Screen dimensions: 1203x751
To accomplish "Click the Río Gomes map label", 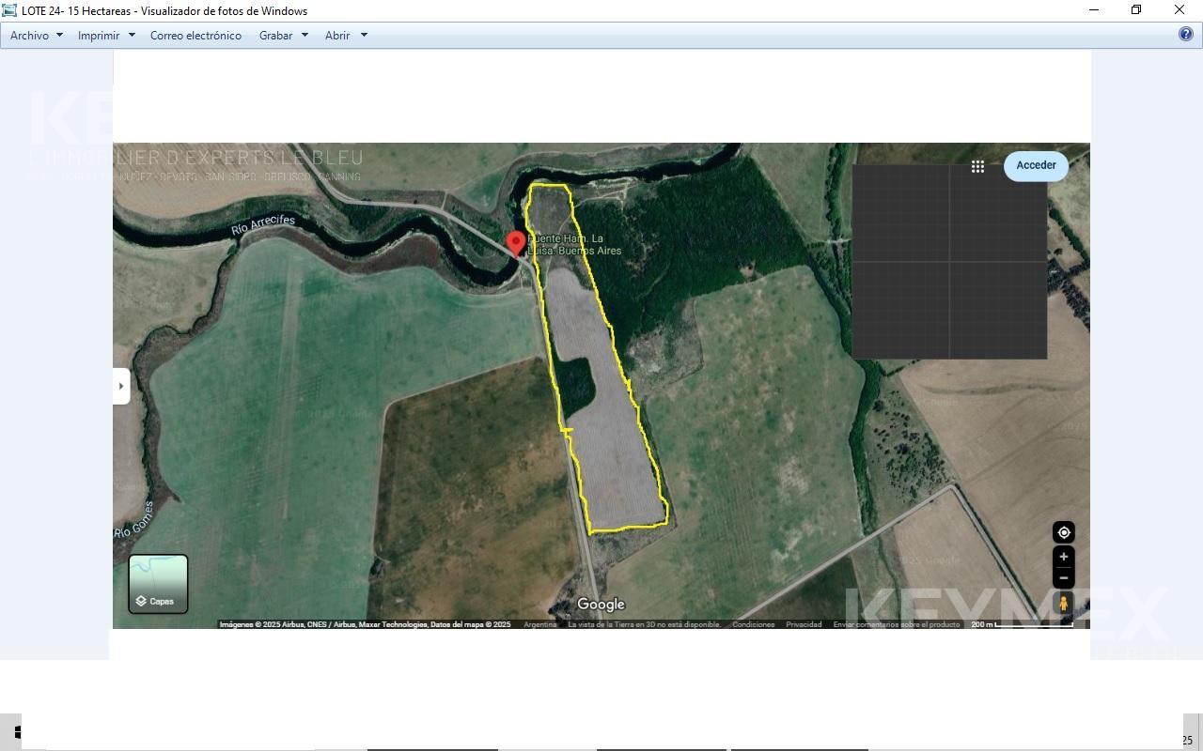I will tap(134, 519).
